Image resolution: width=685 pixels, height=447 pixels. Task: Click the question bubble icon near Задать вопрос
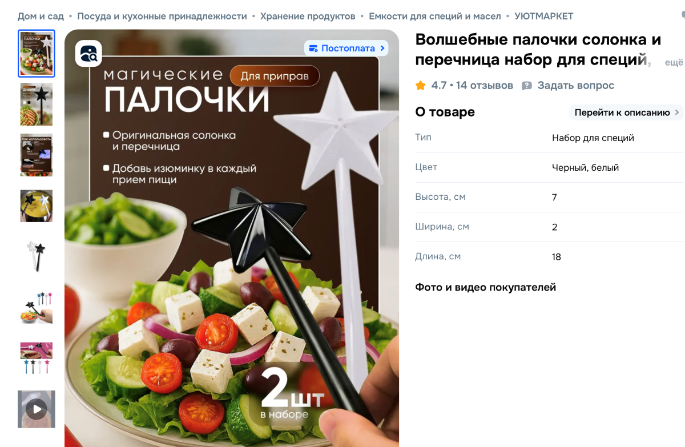(x=527, y=86)
